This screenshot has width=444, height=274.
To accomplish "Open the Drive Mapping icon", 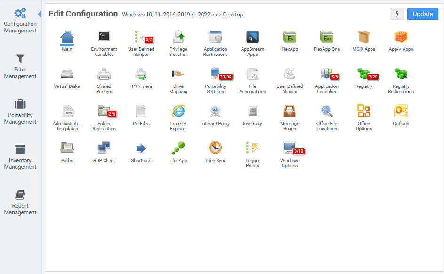I will pos(178,75).
